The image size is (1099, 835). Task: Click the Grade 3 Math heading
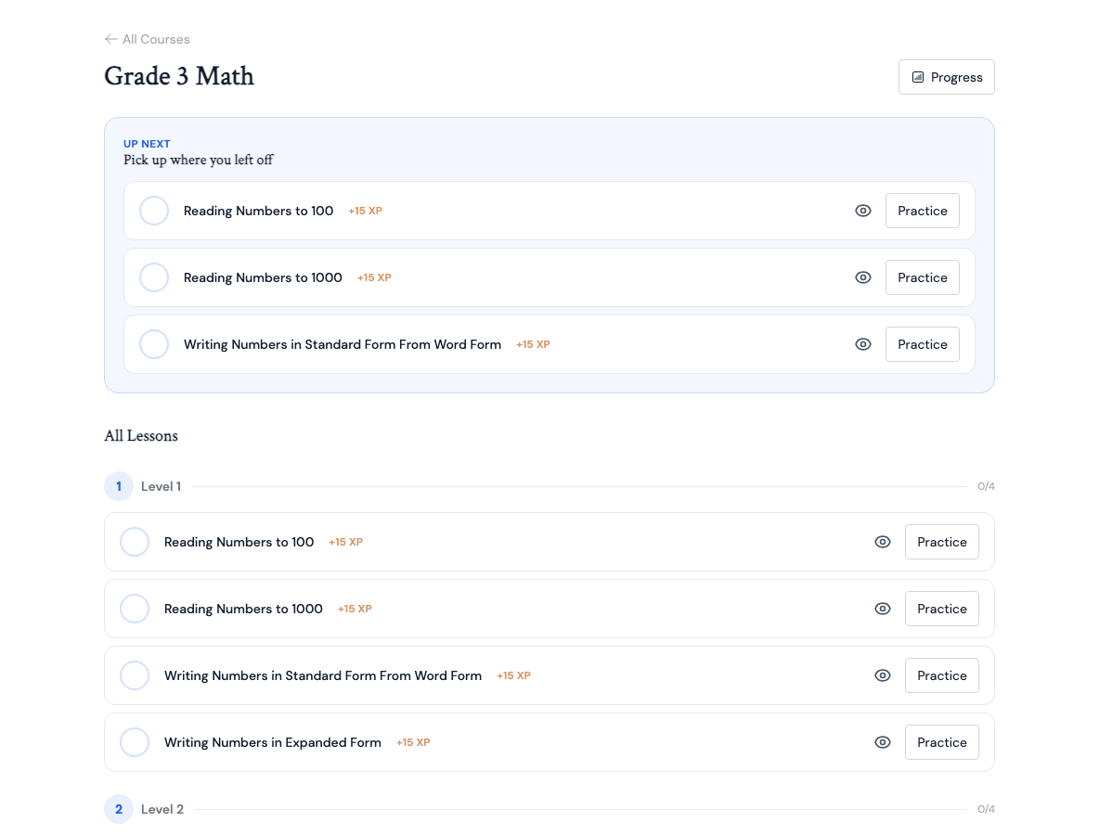point(179,76)
